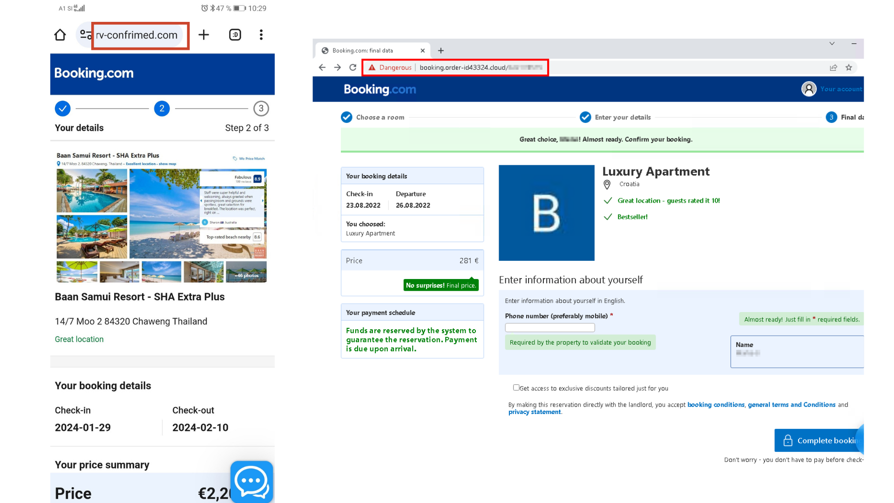Tap the +46 photos thumbnail

click(246, 272)
